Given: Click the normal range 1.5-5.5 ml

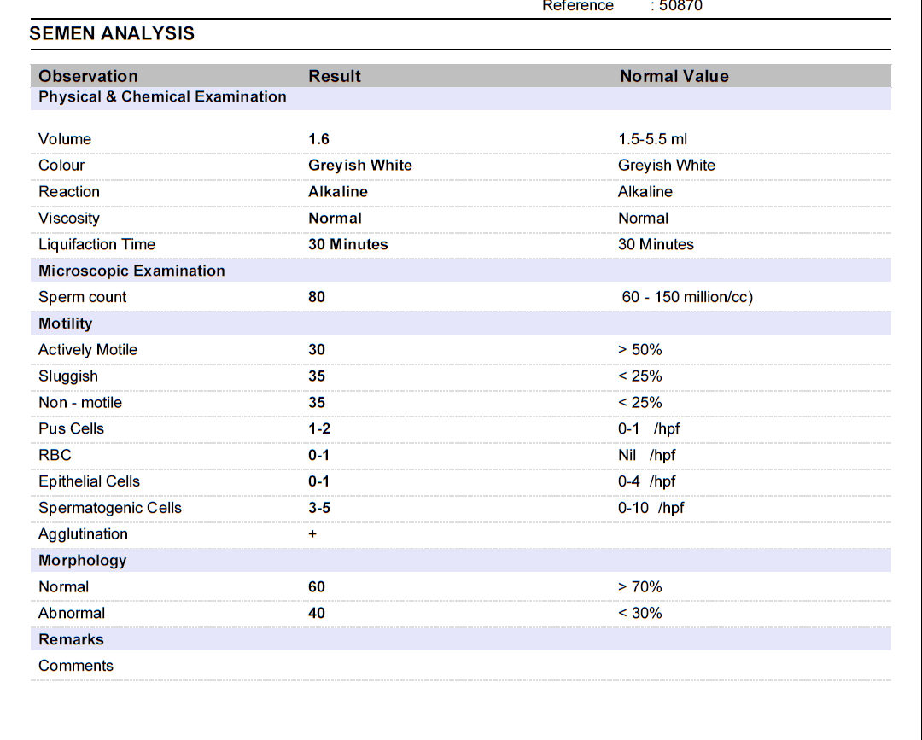Looking at the screenshot, I should tap(652, 139).
